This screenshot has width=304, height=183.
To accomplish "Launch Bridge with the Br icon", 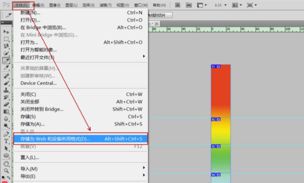I will tap(177, 5).
